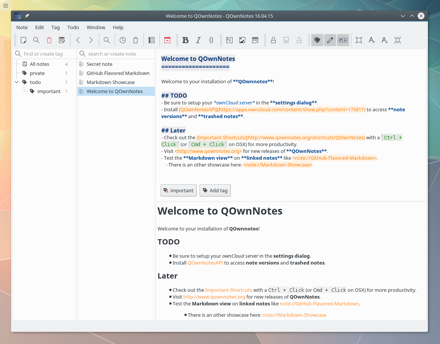Decrypt note with greyed open lock icon
The height and width of the screenshot is (344, 440).
(299, 40)
